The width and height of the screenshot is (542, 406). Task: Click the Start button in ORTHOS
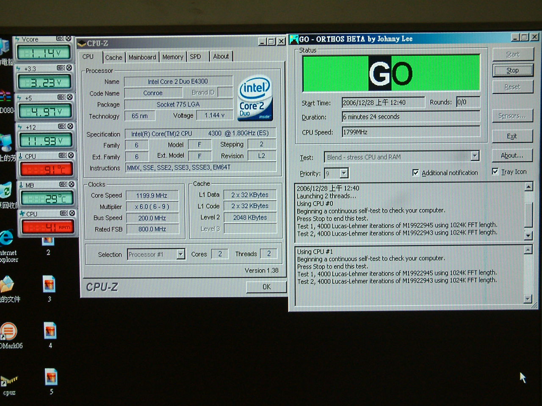click(512, 54)
